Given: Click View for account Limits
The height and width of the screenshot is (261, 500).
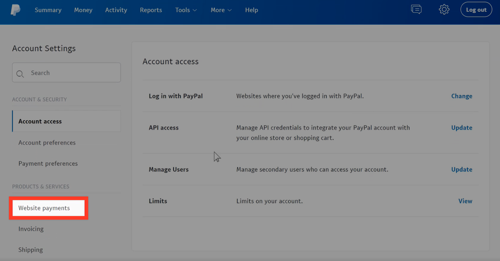Looking at the screenshot, I should click(x=465, y=201).
